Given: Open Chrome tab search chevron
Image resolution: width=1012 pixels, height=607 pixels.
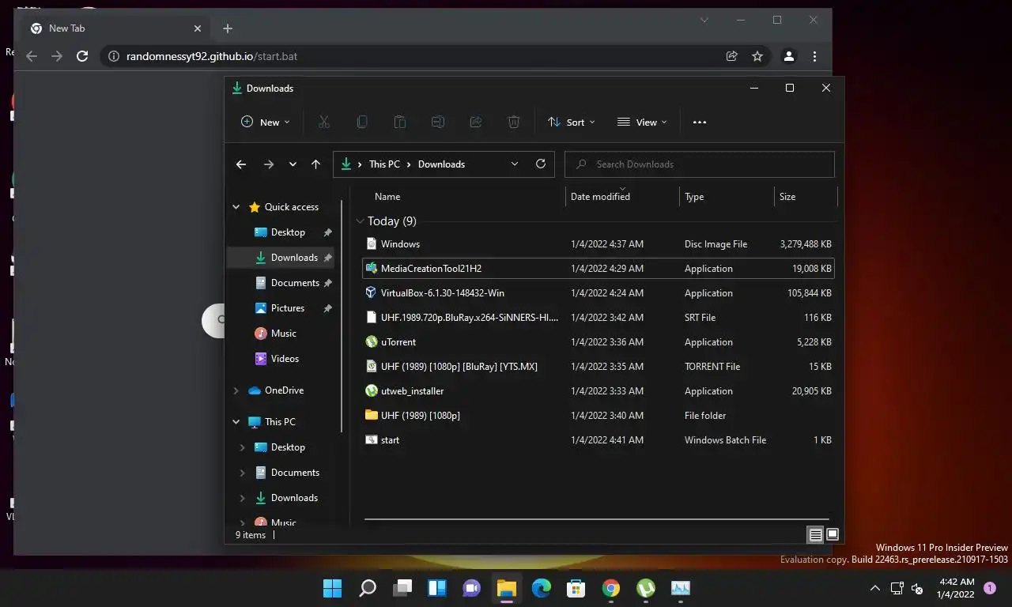Looking at the screenshot, I should (704, 21).
